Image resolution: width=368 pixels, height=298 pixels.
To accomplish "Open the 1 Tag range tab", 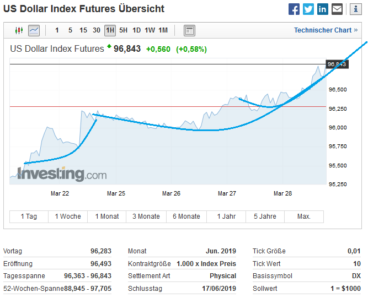I will click(x=29, y=216).
